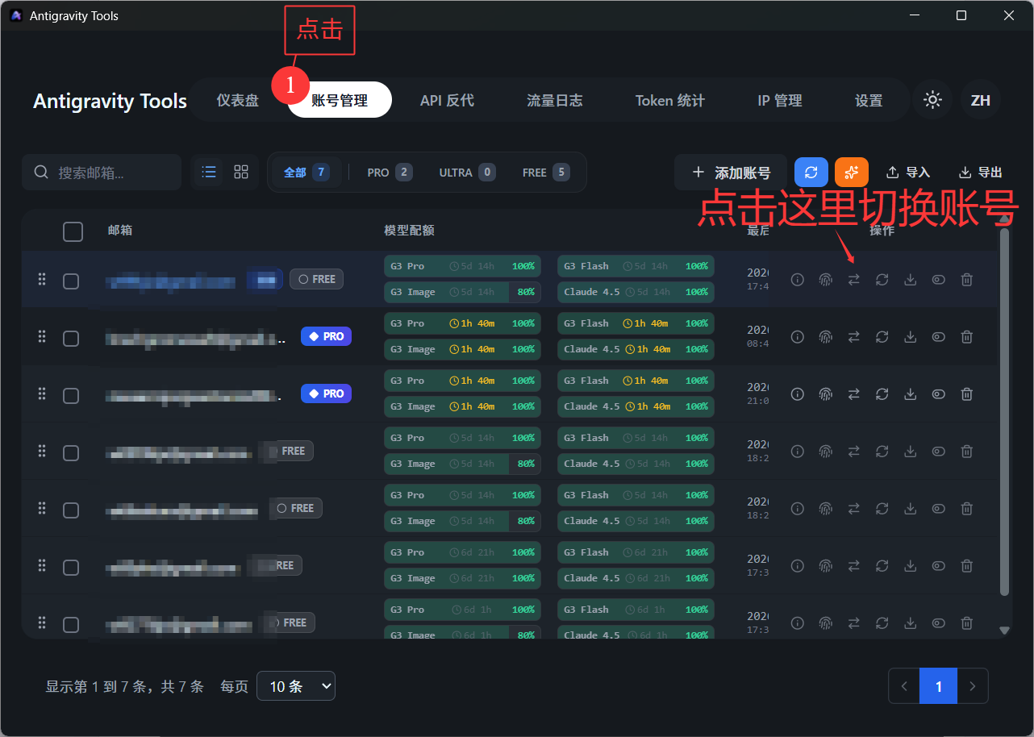Switch account on the 6d 1h row
This screenshot has height=737, width=1034.
tap(853, 623)
